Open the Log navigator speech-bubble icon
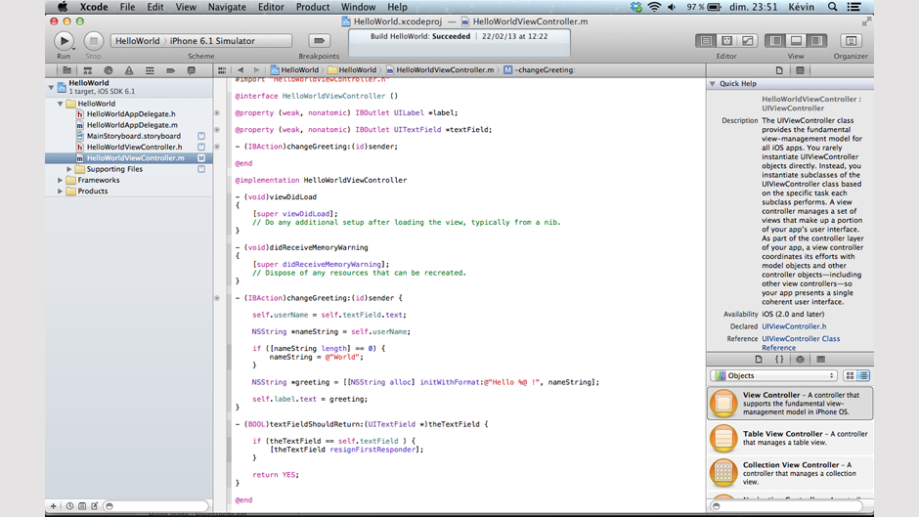 point(191,70)
